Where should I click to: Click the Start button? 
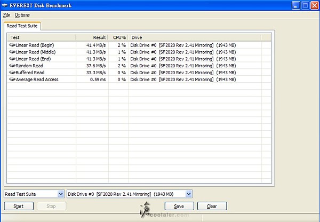[x=19, y=206]
